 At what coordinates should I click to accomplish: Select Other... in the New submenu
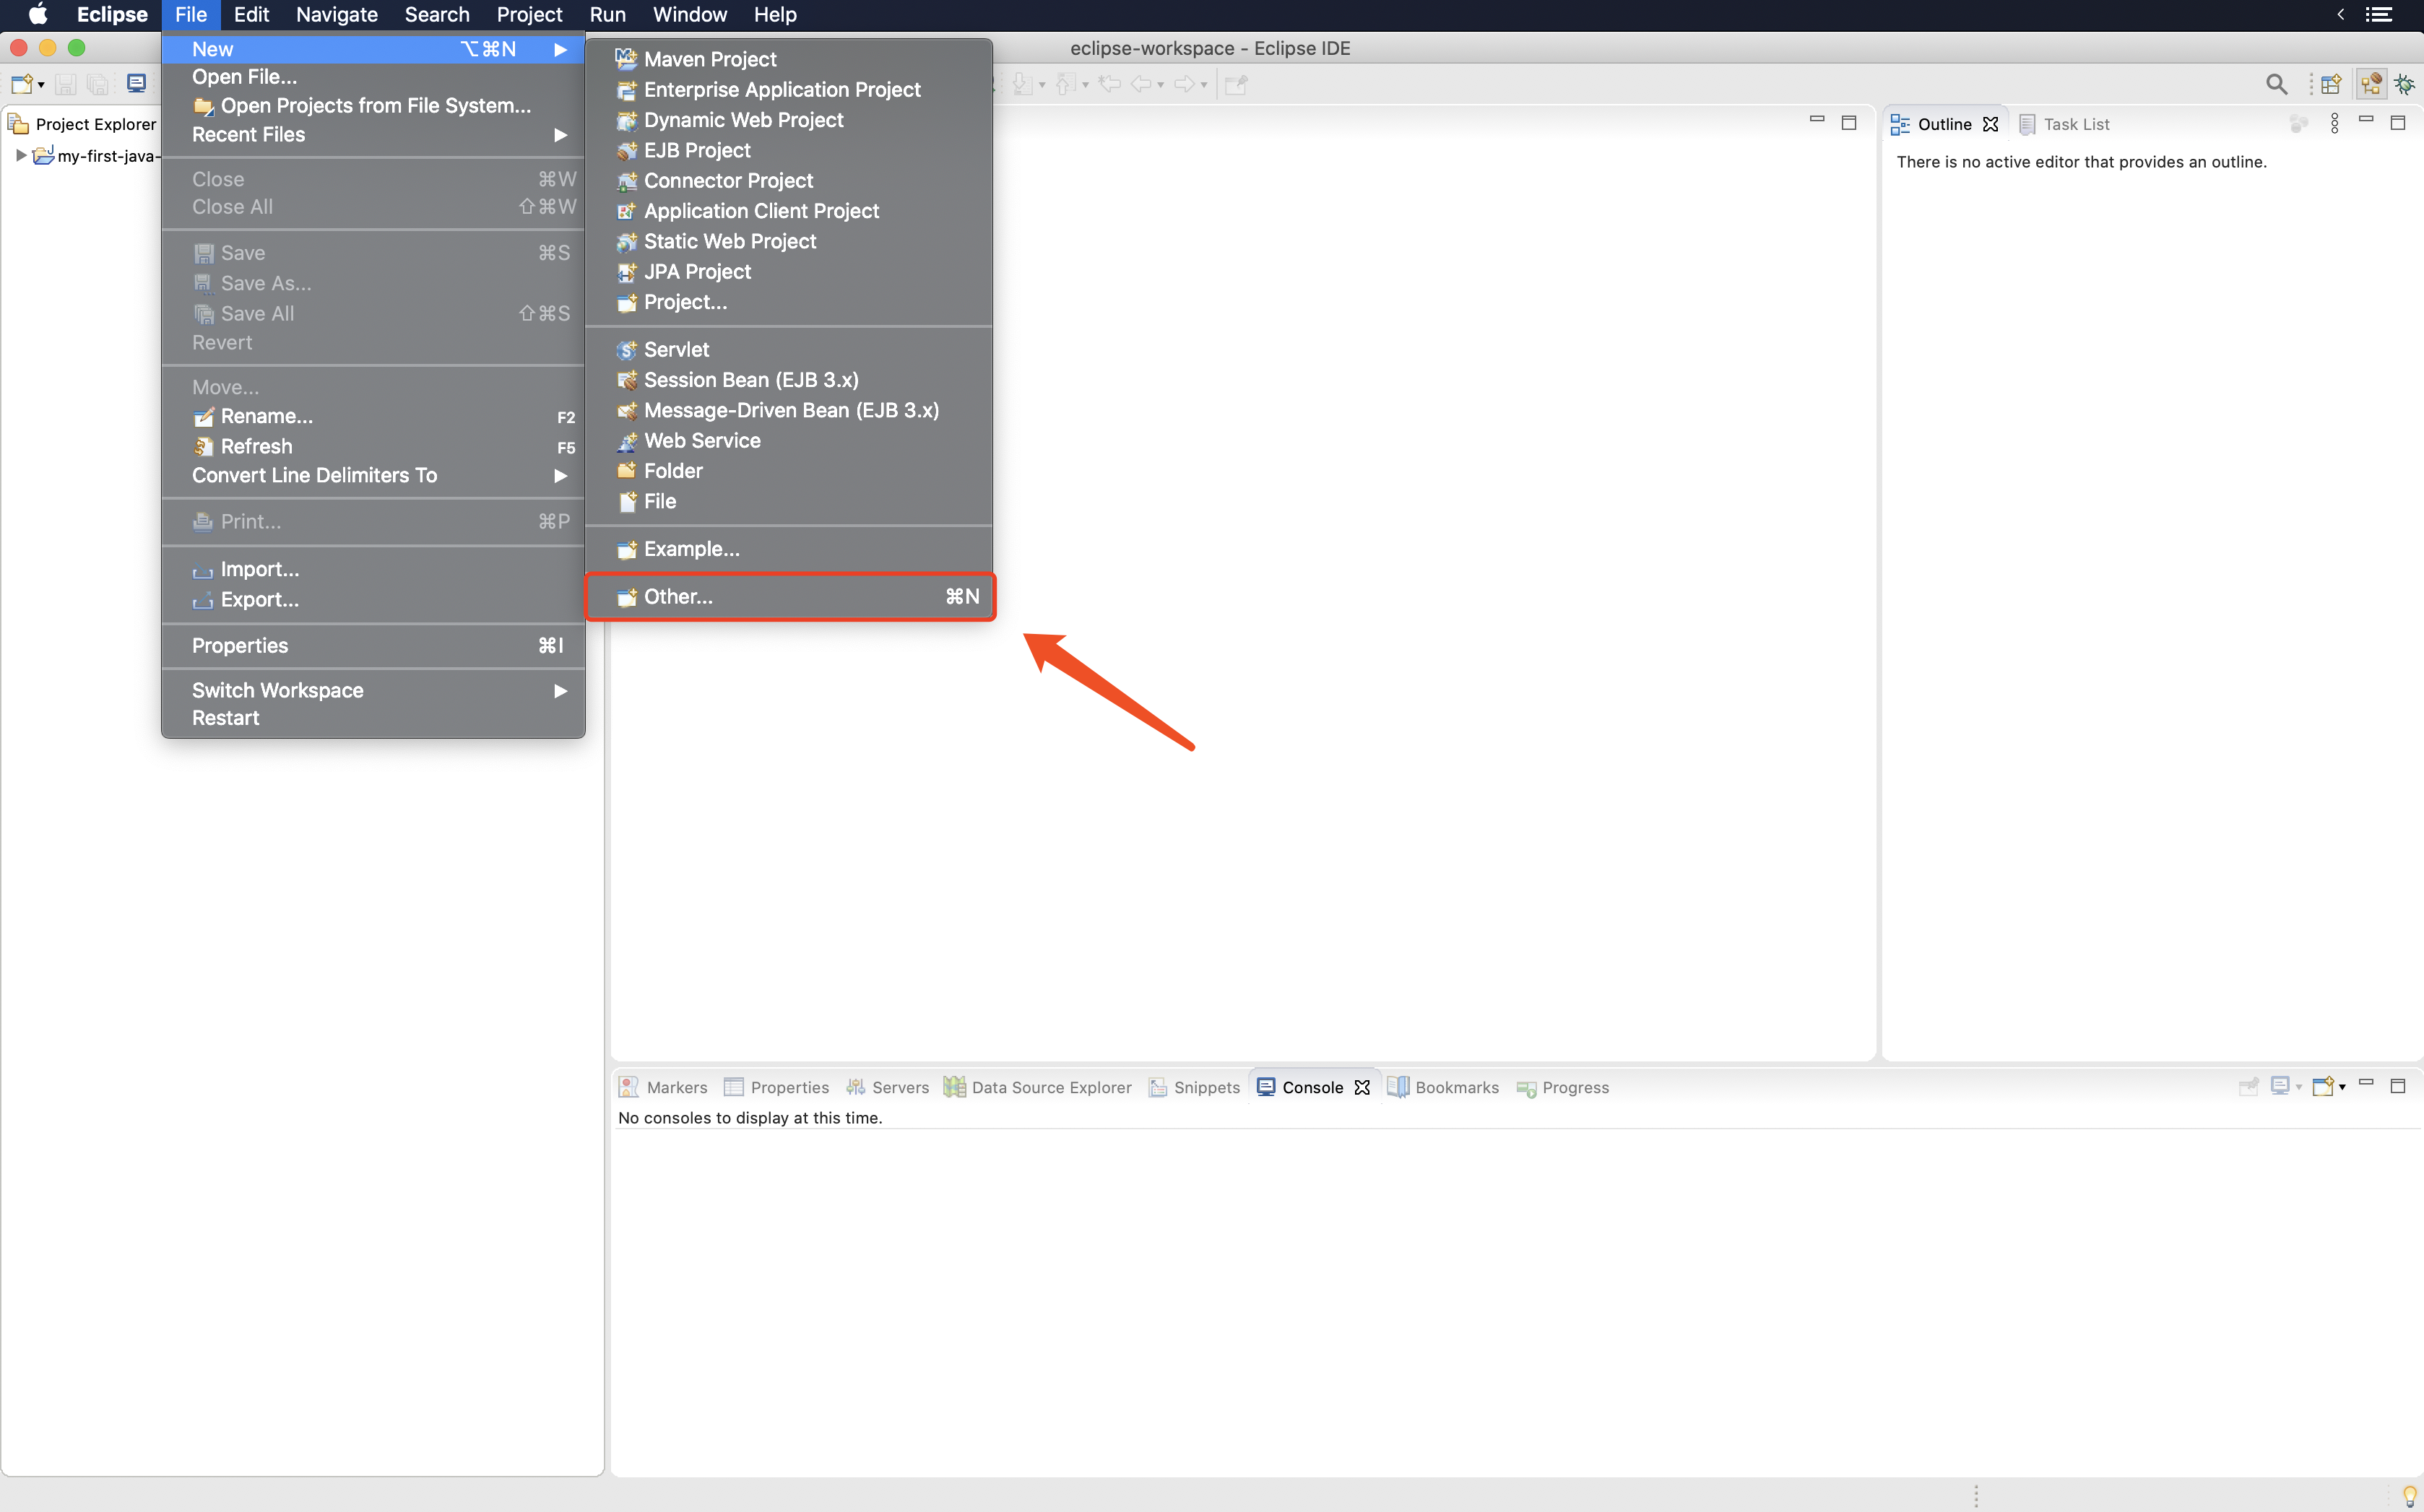(790, 596)
